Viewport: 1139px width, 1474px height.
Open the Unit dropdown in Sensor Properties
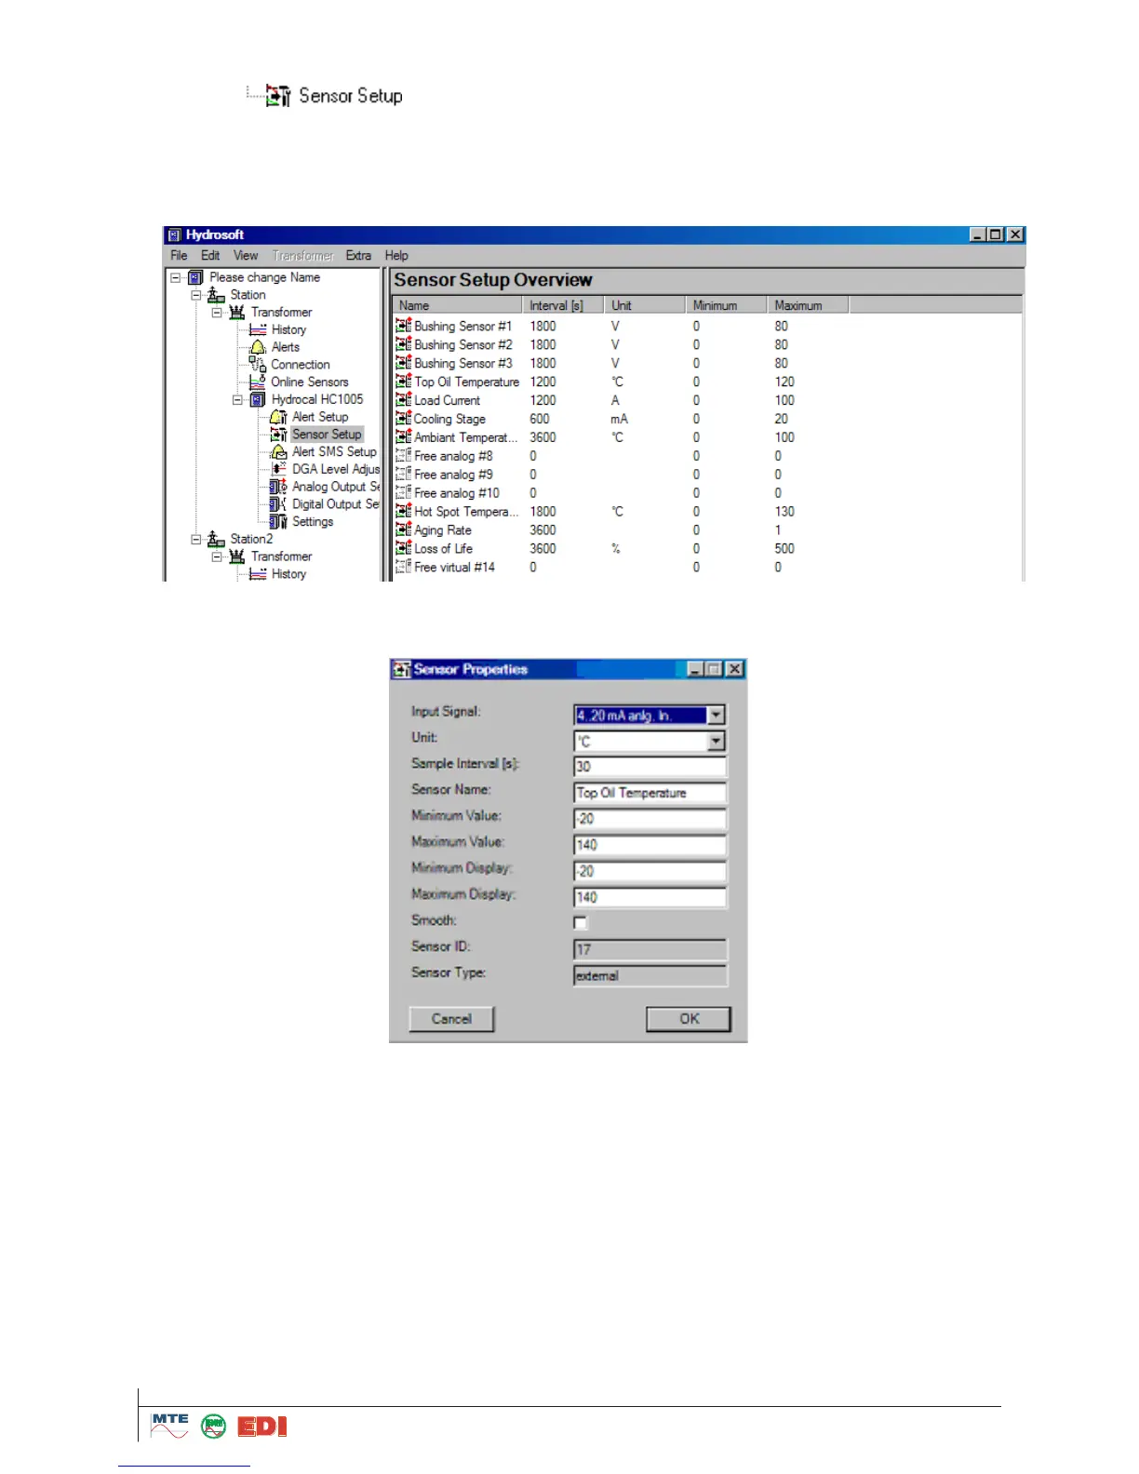[716, 741]
